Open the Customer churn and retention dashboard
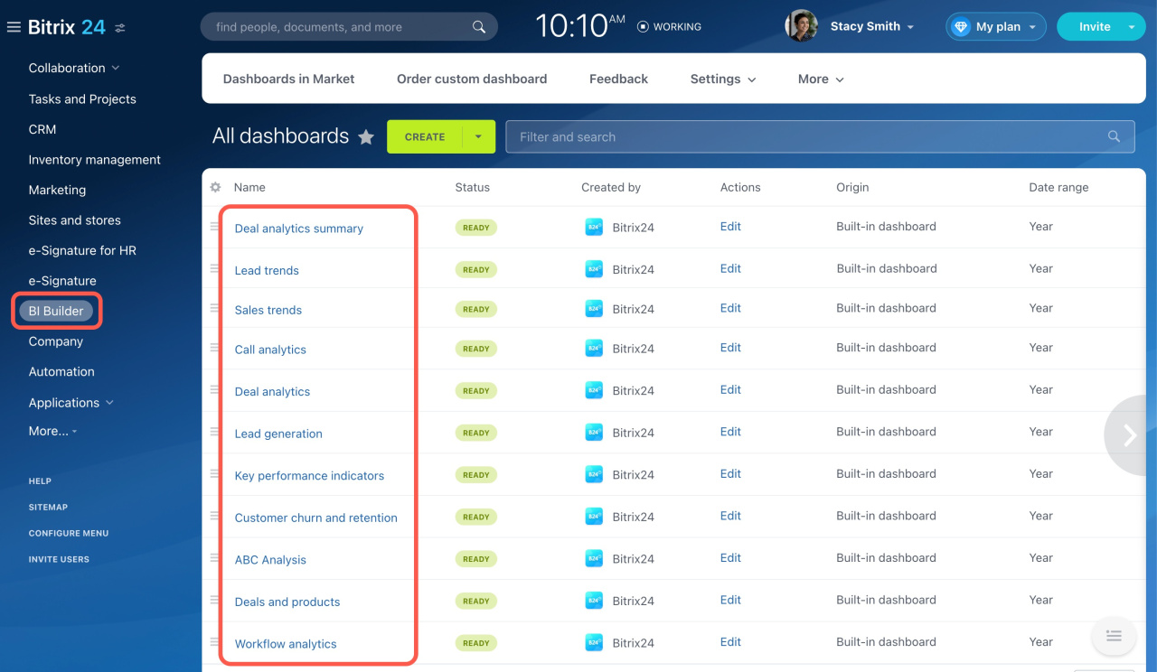The height and width of the screenshot is (672, 1157). (316, 518)
